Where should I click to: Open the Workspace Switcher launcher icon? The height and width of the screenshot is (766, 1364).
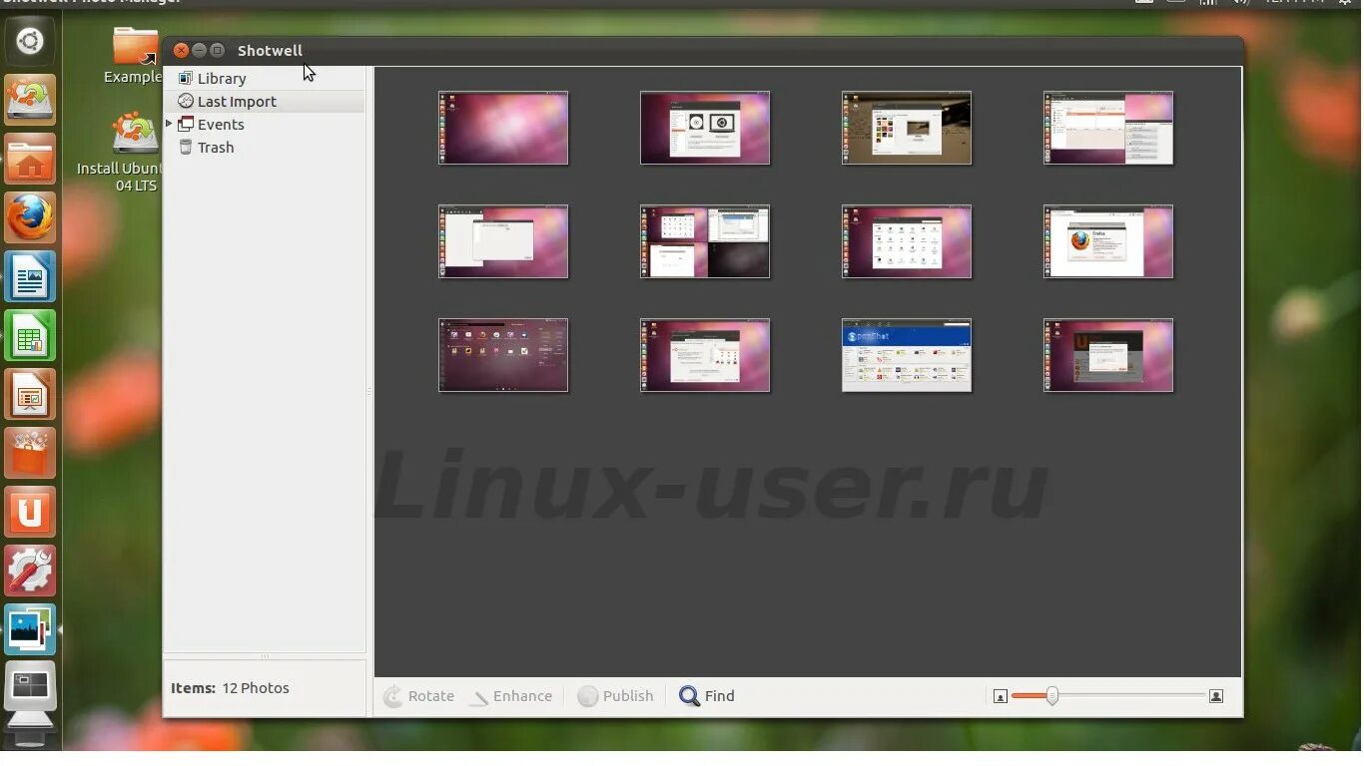(x=30, y=688)
